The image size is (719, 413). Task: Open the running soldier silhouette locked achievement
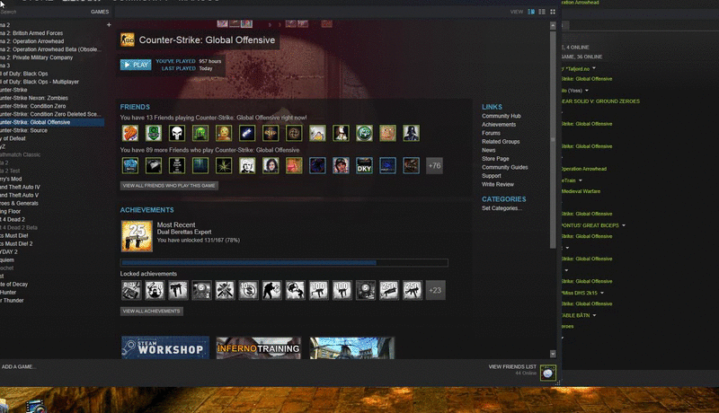click(271, 290)
